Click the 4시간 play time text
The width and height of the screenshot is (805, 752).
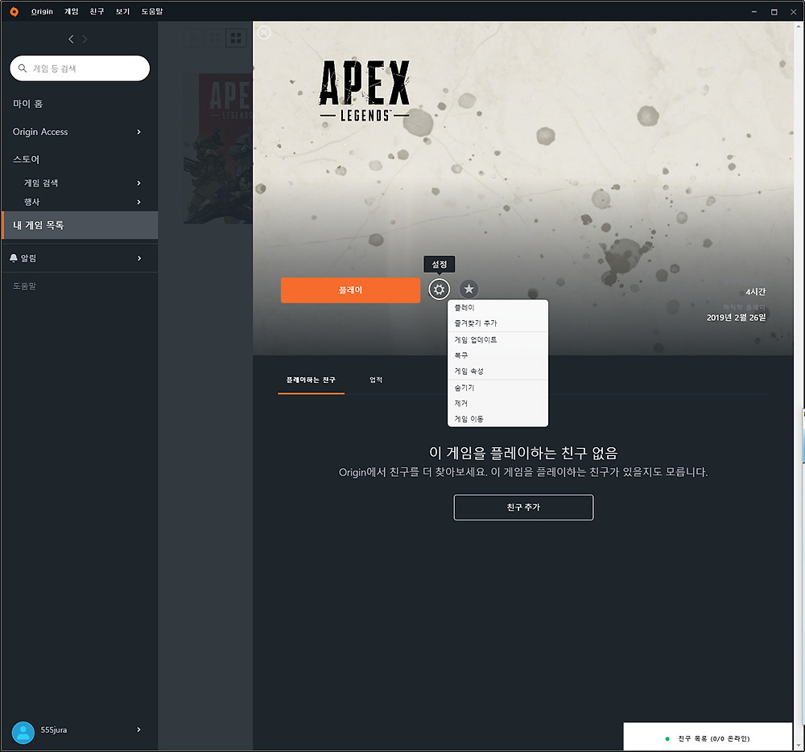(756, 292)
